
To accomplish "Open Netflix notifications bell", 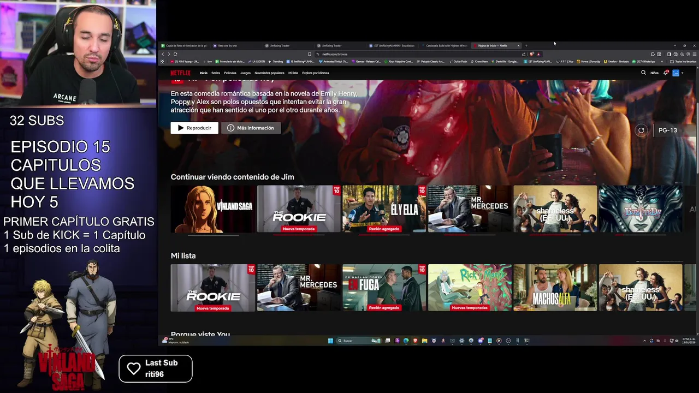I will click(666, 73).
